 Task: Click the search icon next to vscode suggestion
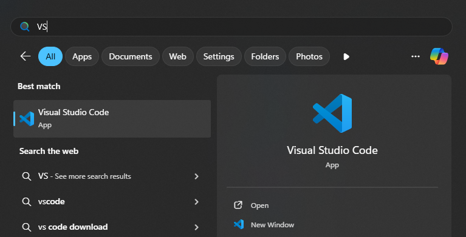27,202
